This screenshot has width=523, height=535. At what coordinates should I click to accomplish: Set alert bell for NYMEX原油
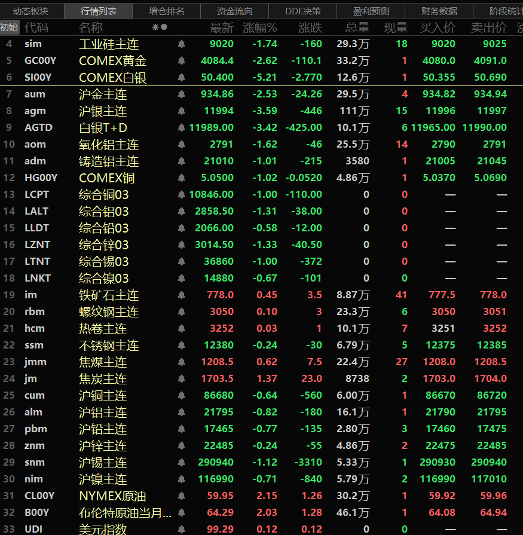click(x=181, y=496)
